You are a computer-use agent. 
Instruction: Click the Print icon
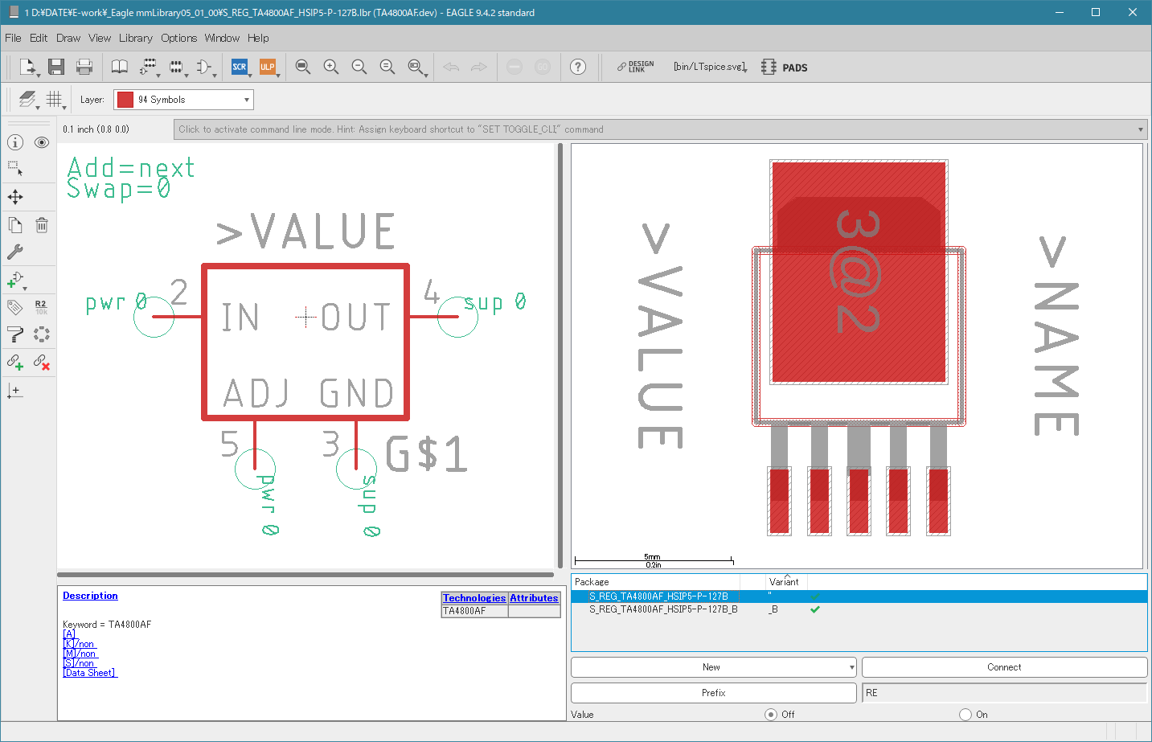[84, 67]
